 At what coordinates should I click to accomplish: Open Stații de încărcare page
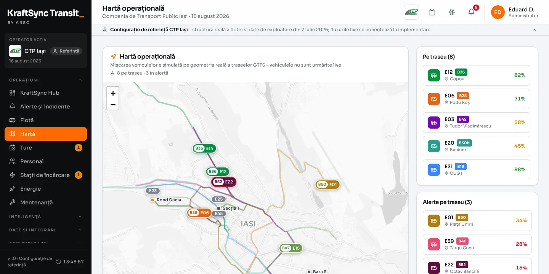point(46,175)
